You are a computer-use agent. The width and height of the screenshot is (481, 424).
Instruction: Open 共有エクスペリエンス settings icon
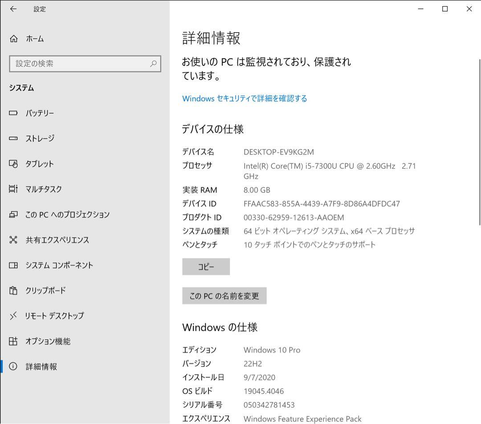pos(13,240)
